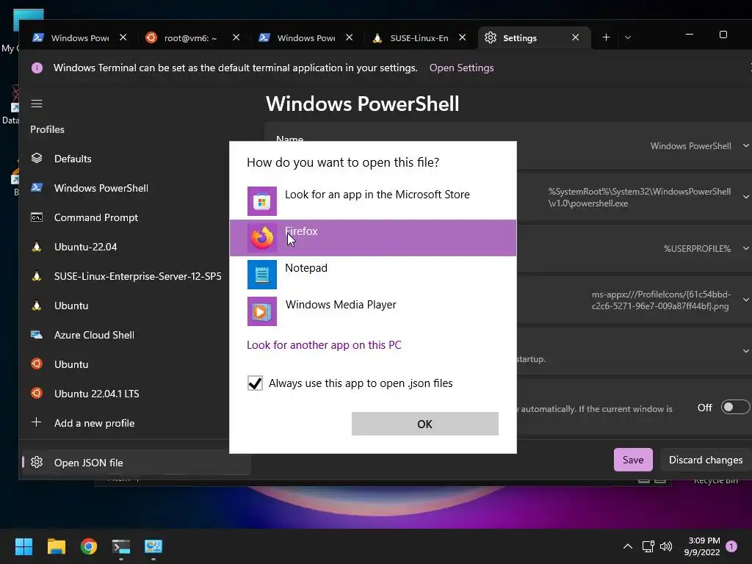Close the Settings tab

coord(576,37)
